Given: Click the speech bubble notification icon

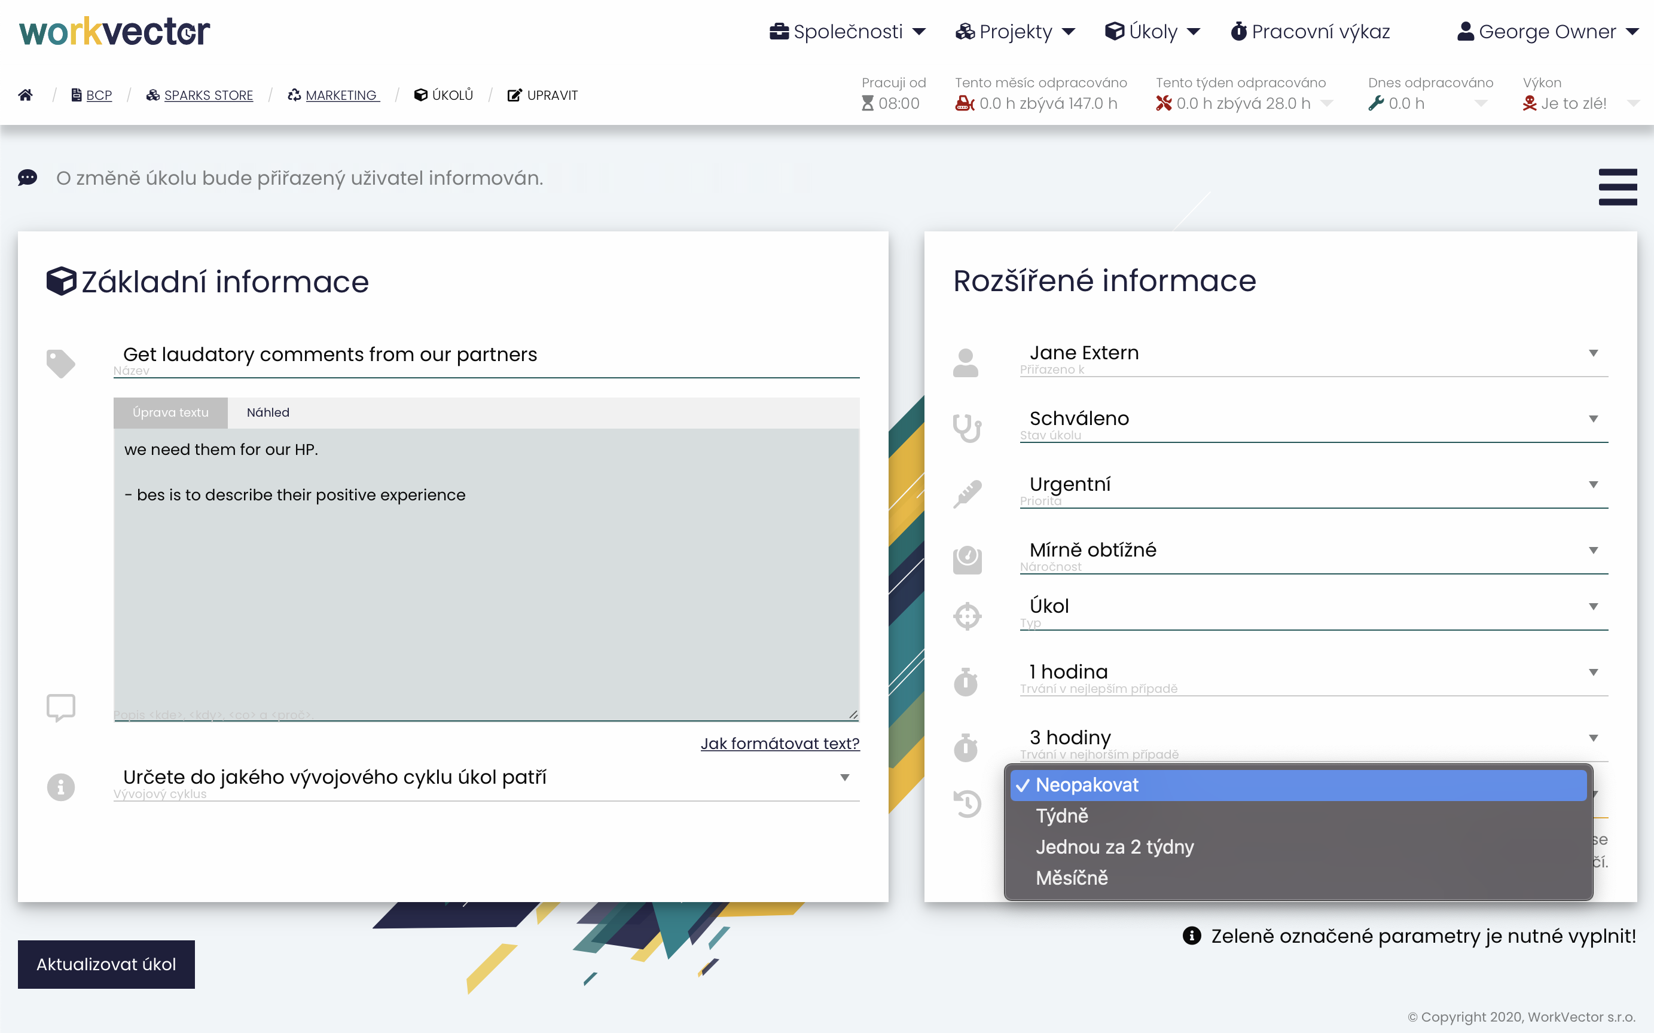Looking at the screenshot, I should coord(28,178).
